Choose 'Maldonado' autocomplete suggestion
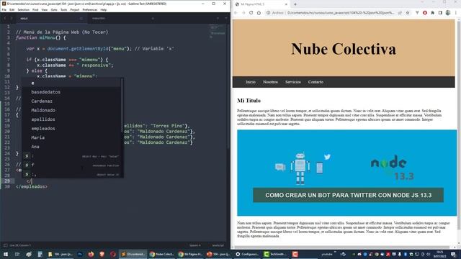The width and height of the screenshot is (461, 259). coord(72,110)
